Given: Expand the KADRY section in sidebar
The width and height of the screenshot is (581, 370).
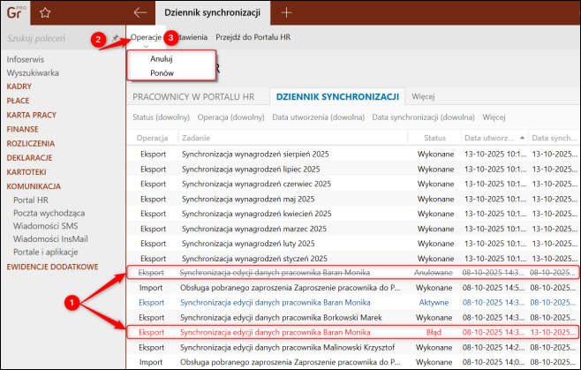Looking at the screenshot, I should click(x=19, y=87).
